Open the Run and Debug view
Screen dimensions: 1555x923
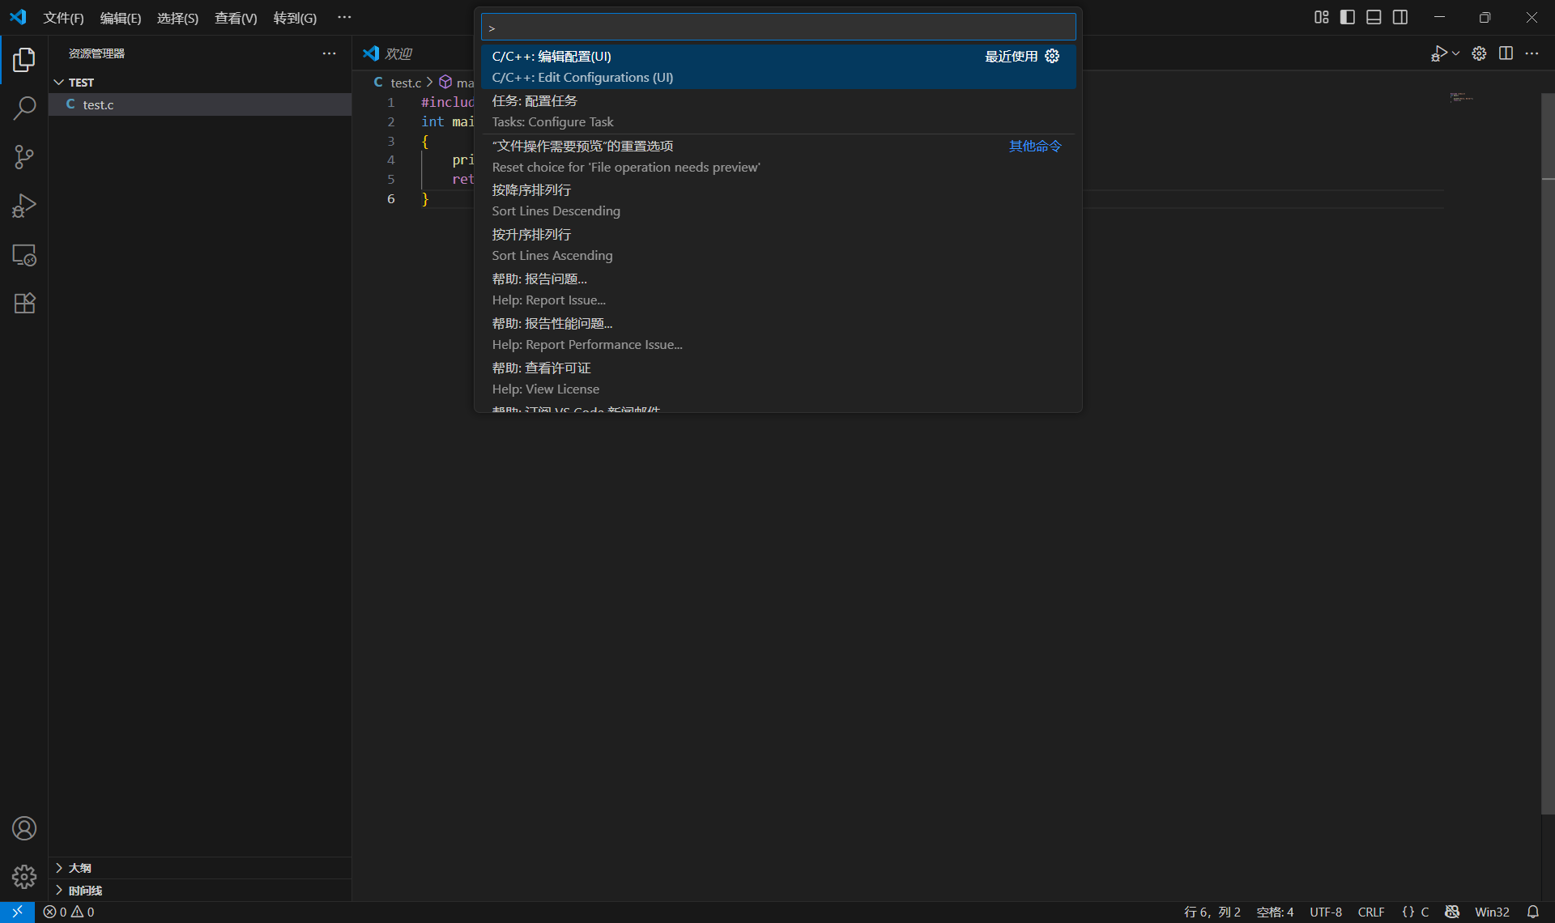pos(24,206)
